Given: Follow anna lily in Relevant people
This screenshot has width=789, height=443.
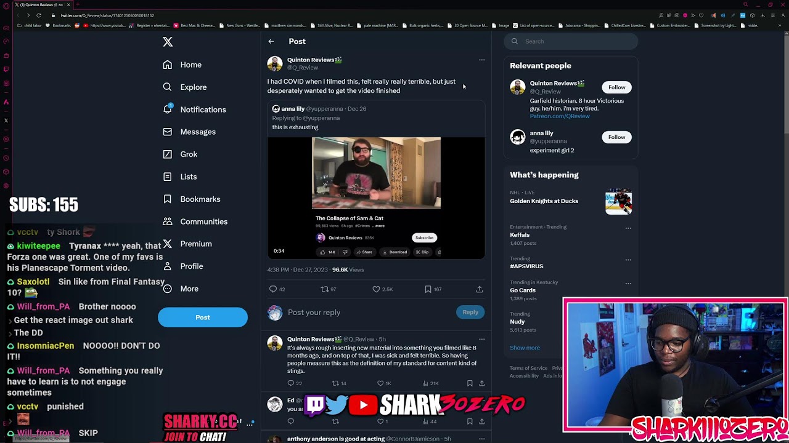Looking at the screenshot, I should tap(616, 137).
